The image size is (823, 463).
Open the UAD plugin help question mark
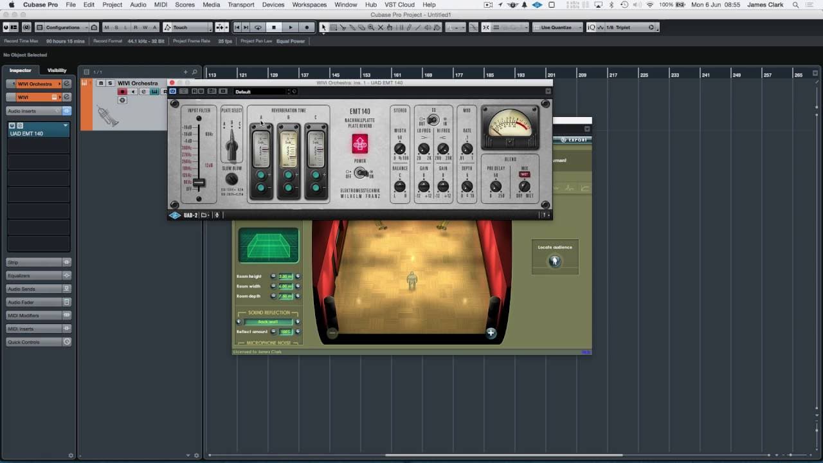pyautogui.click(x=545, y=215)
